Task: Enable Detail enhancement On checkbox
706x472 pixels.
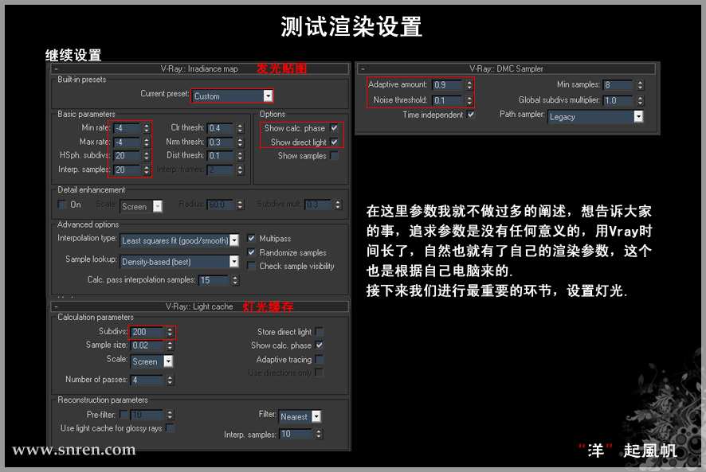Action: click(62, 205)
